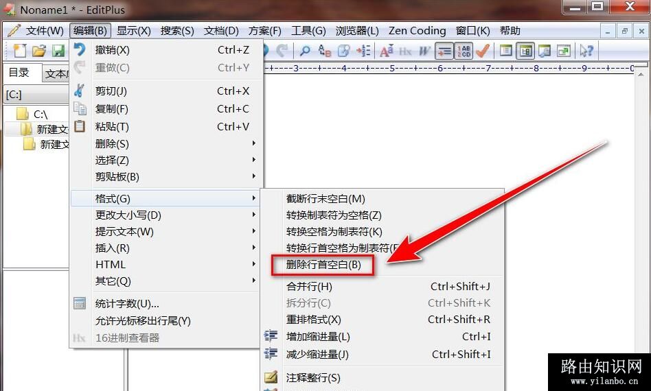
Task: Open the 窗口(K) menu
Action: (472, 31)
